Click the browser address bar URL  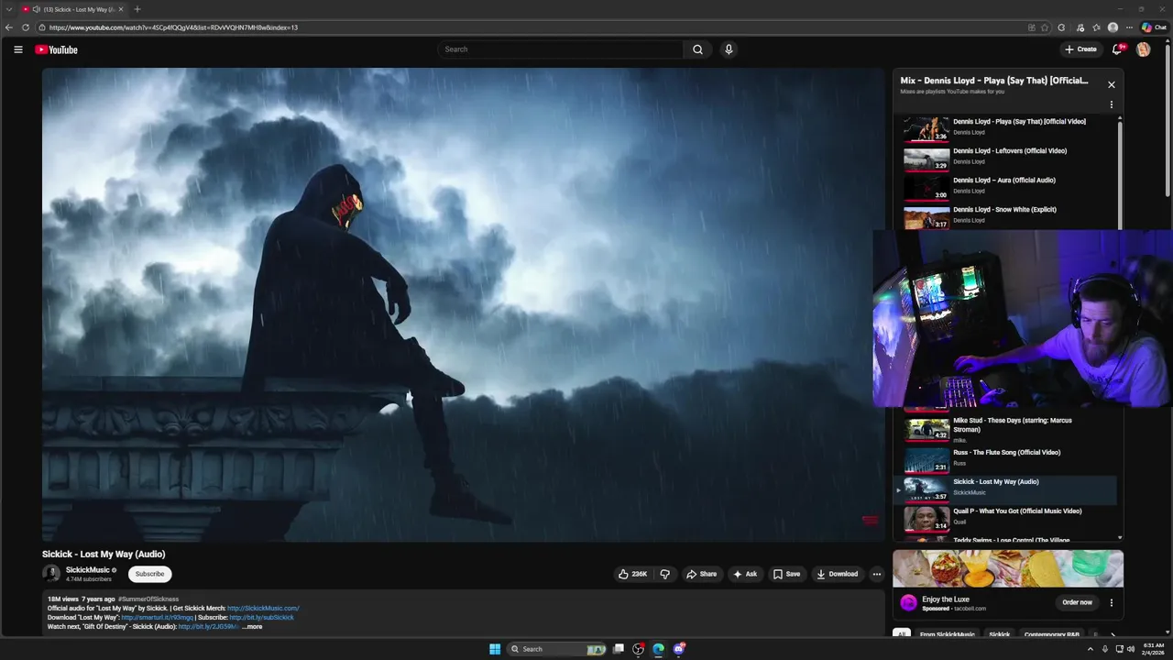tap(173, 27)
